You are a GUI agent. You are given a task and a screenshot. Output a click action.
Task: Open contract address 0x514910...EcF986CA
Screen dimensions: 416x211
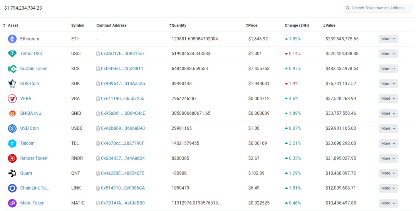tap(123, 188)
